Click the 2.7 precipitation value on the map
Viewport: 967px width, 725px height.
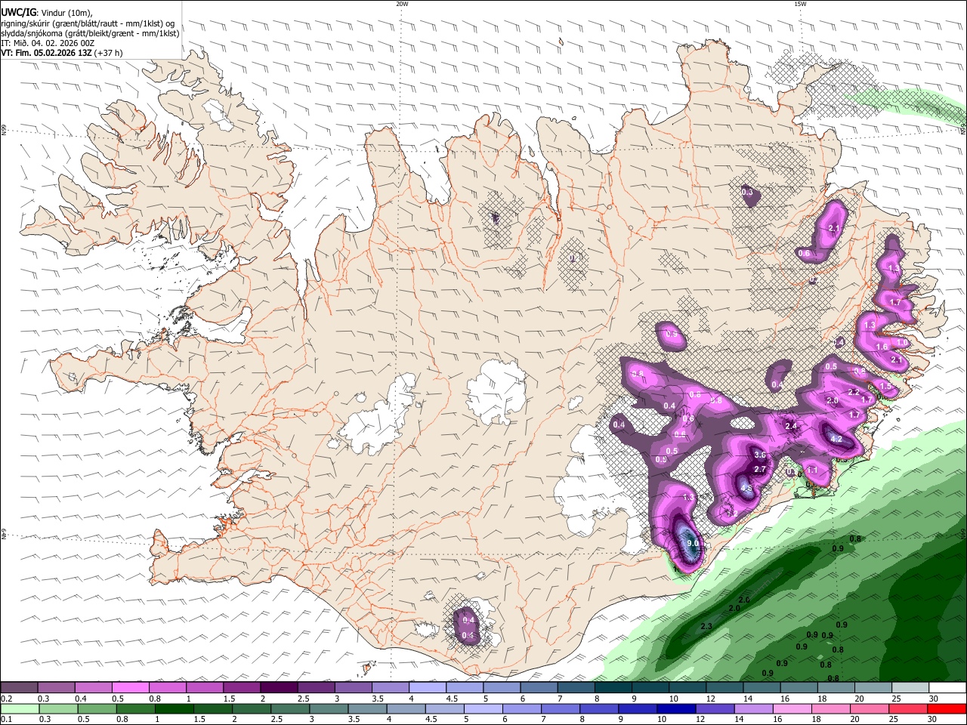760,469
